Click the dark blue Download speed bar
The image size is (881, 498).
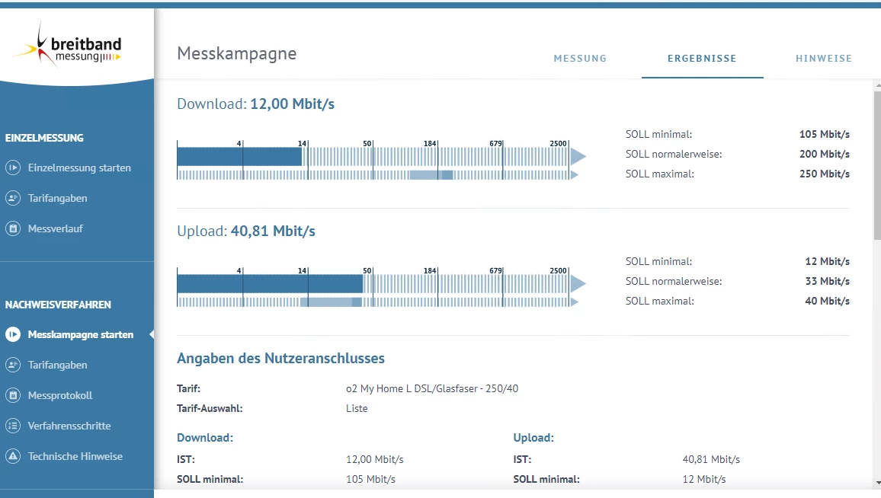[x=239, y=156]
